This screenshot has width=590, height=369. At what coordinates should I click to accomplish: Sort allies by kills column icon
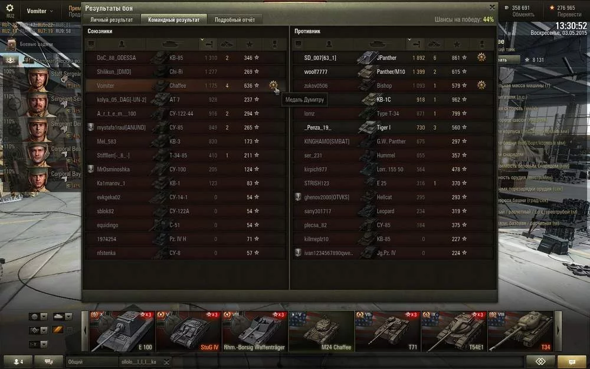tap(227, 44)
